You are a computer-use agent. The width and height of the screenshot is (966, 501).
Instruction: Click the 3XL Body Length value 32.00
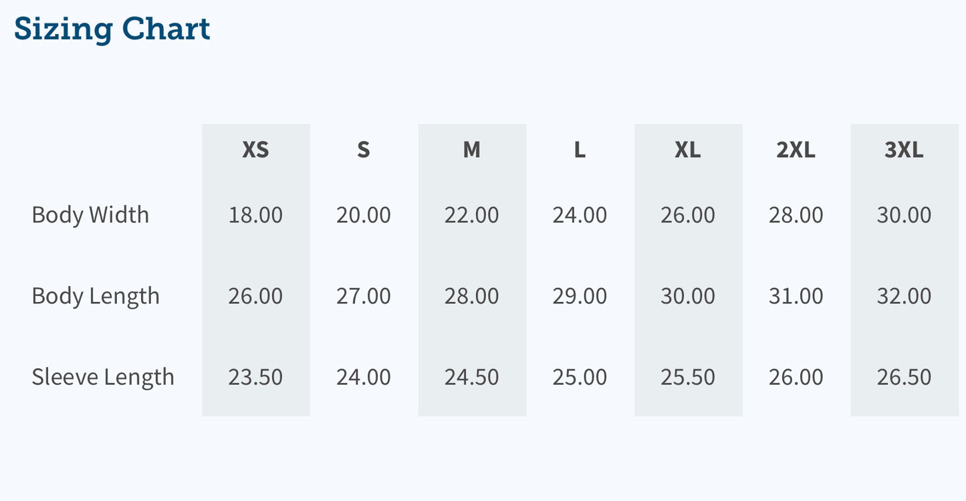pos(904,296)
